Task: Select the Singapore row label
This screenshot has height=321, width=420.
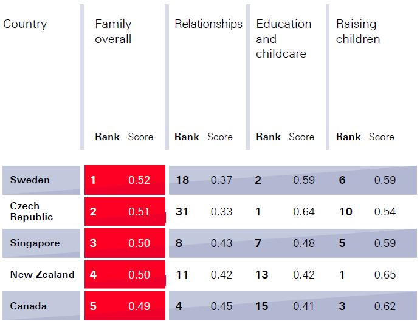Action: [x=35, y=243]
